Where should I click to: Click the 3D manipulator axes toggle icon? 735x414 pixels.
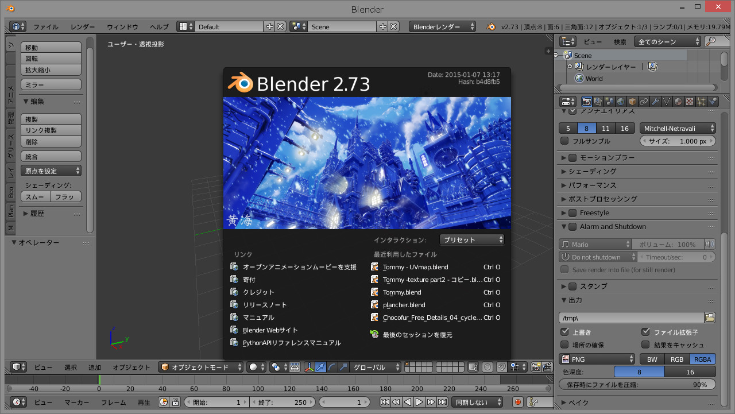pyautogui.click(x=309, y=367)
